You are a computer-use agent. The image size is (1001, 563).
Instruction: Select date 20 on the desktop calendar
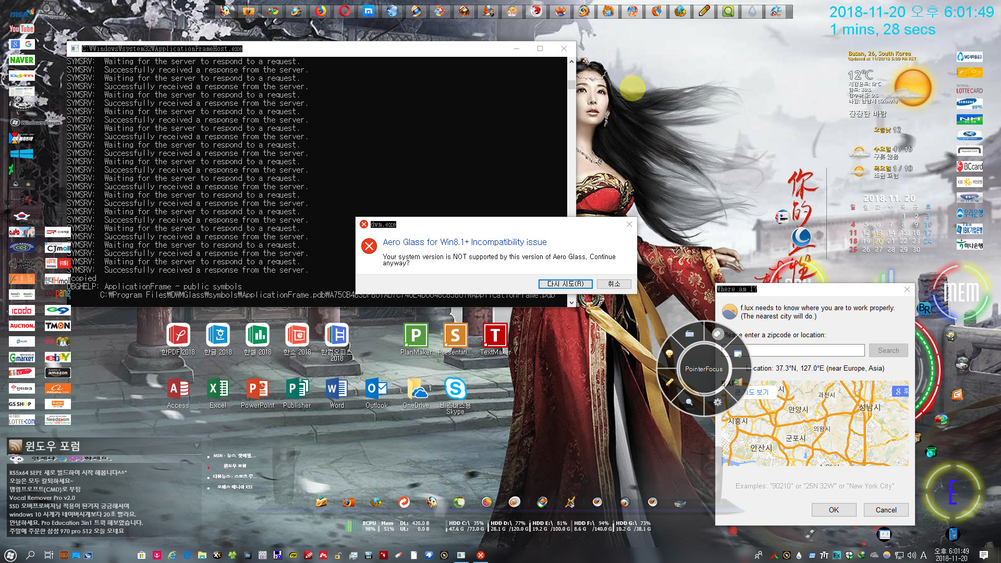878,241
